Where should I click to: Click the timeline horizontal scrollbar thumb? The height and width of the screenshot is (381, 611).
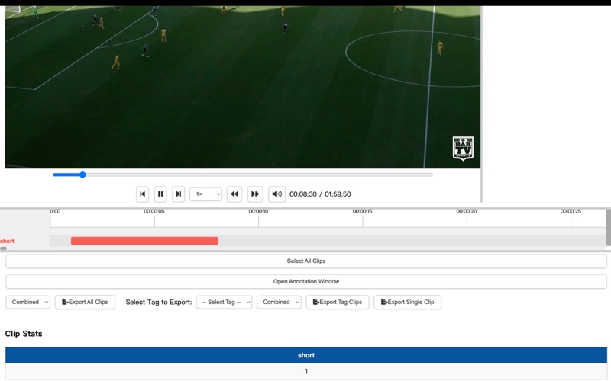pos(4,248)
